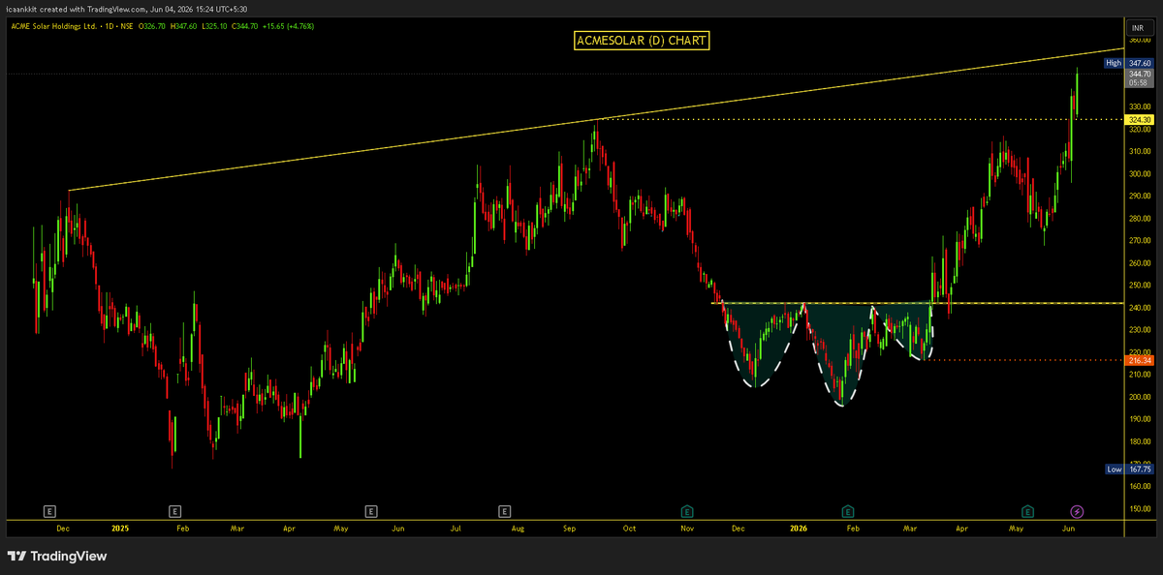Click the red 216.34 price label
Image resolution: width=1163 pixels, height=575 pixels.
pyautogui.click(x=1139, y=360)
